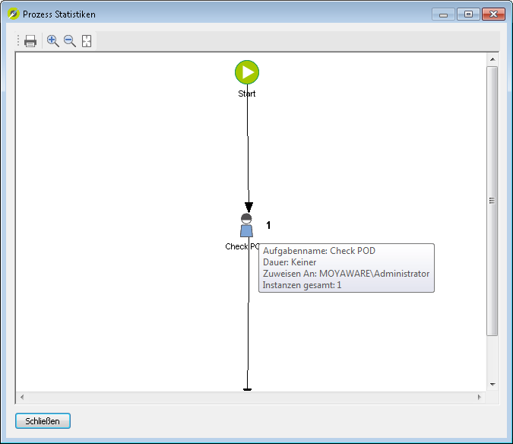Click the vertical scrollbar down arrow

pos(492,385)
